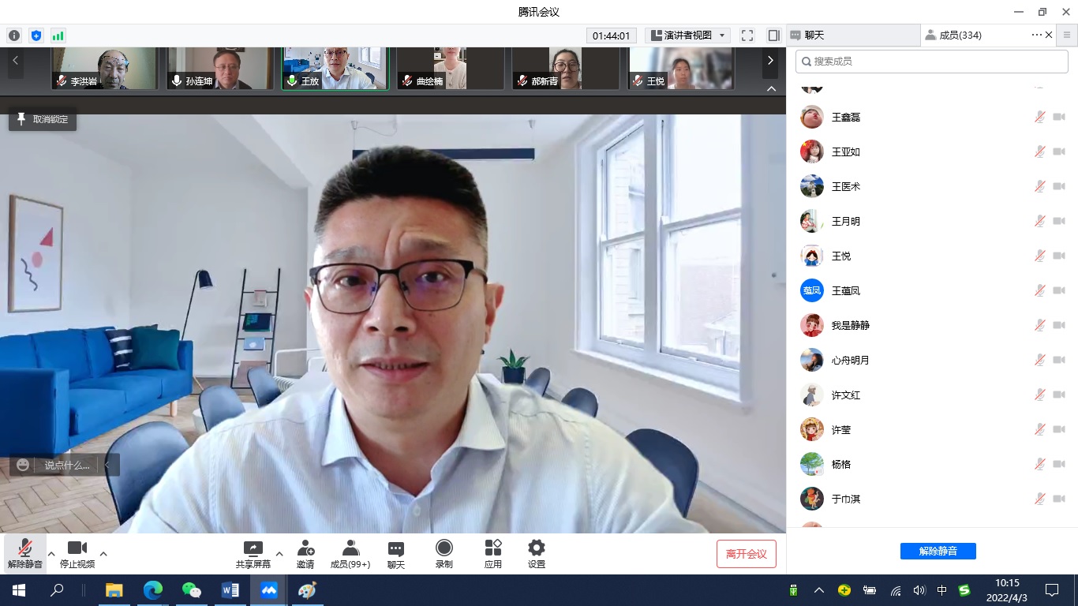Enter full screen mode icon
The width and height of the screenshot is (1078, 606).
tap(747, 36)
